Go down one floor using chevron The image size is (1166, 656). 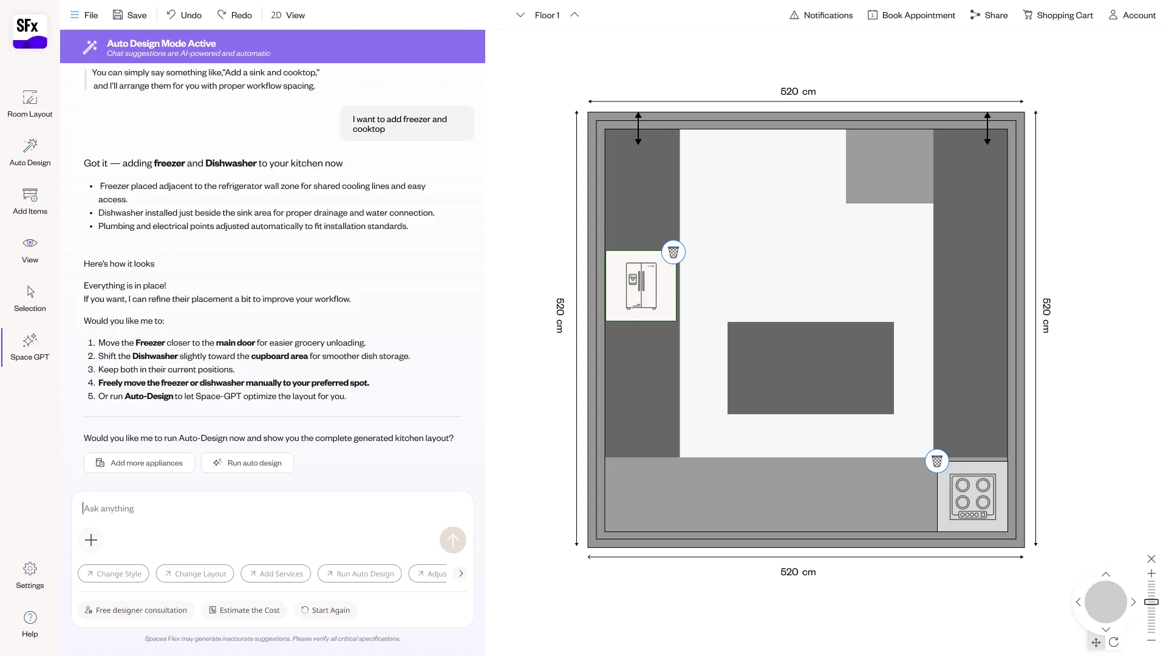pyautogui.click(x=520, y=15)
